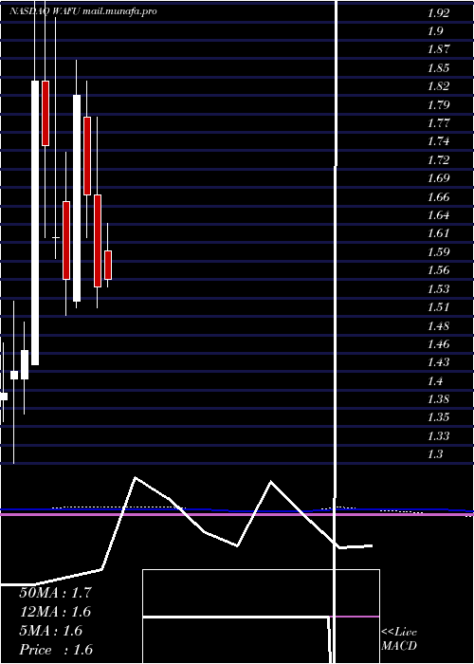Click the 1.79 price axis label

[x=438, y=105]
